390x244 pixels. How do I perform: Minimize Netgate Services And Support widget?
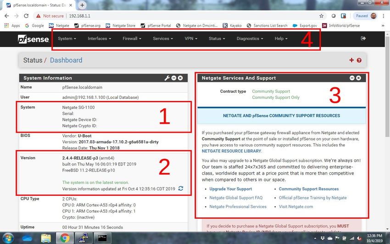pos(352,78)
